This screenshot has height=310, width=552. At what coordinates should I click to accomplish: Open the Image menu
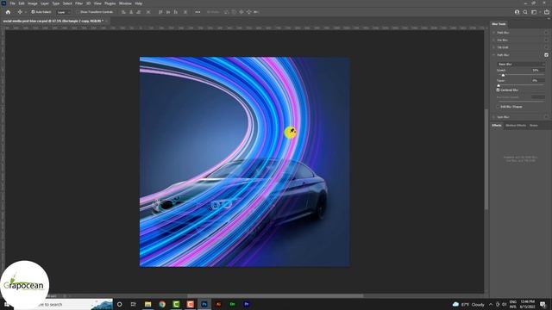click(33, 3)
